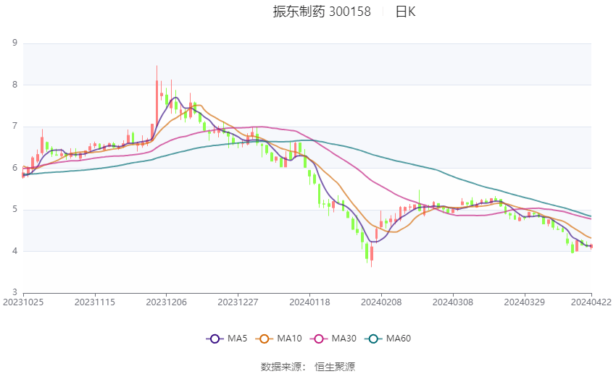This screenshot has height=374, width=616.
Task: Click the 恒生聚源 data source text
Action: coord(335,367)
